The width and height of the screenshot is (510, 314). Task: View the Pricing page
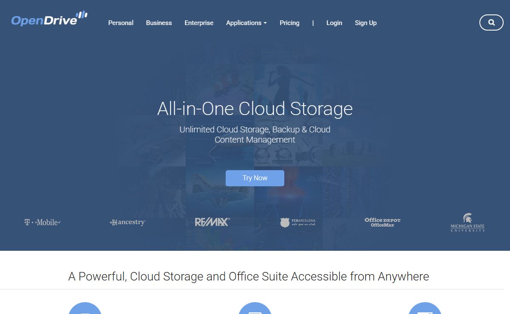click(289, 23)
